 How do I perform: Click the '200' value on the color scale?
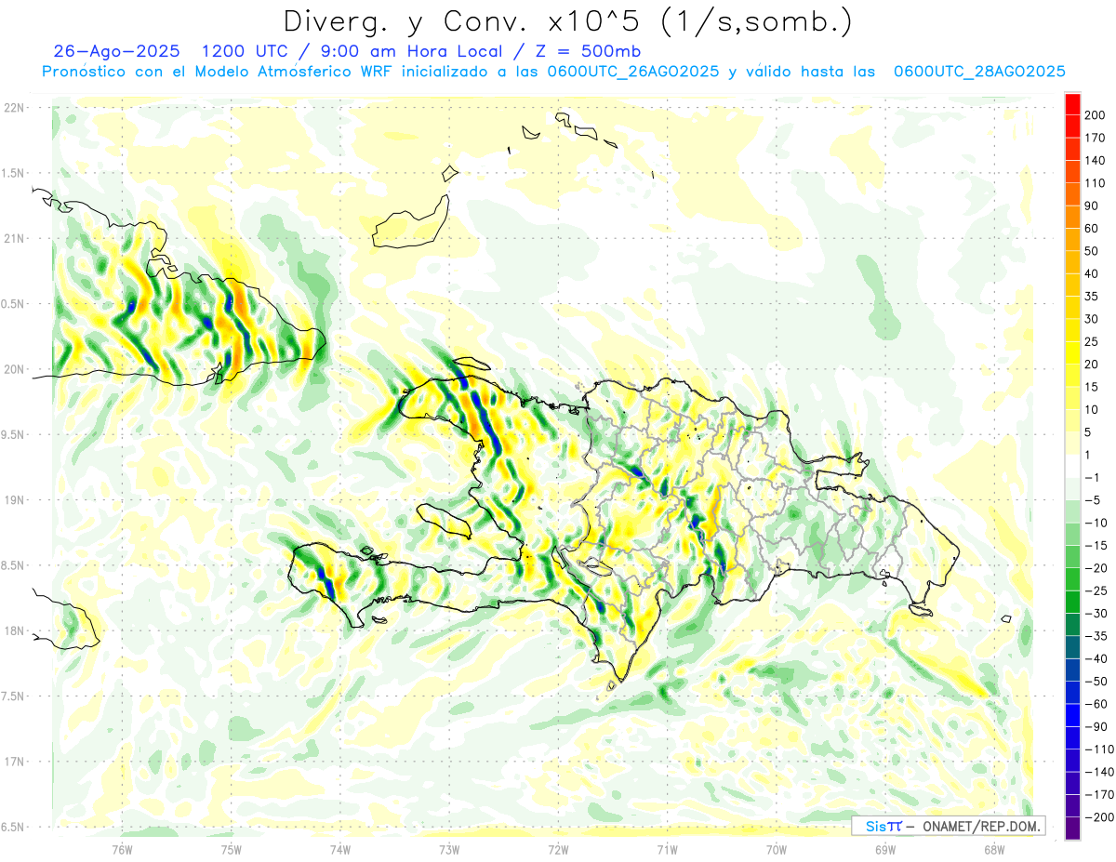1095,115
